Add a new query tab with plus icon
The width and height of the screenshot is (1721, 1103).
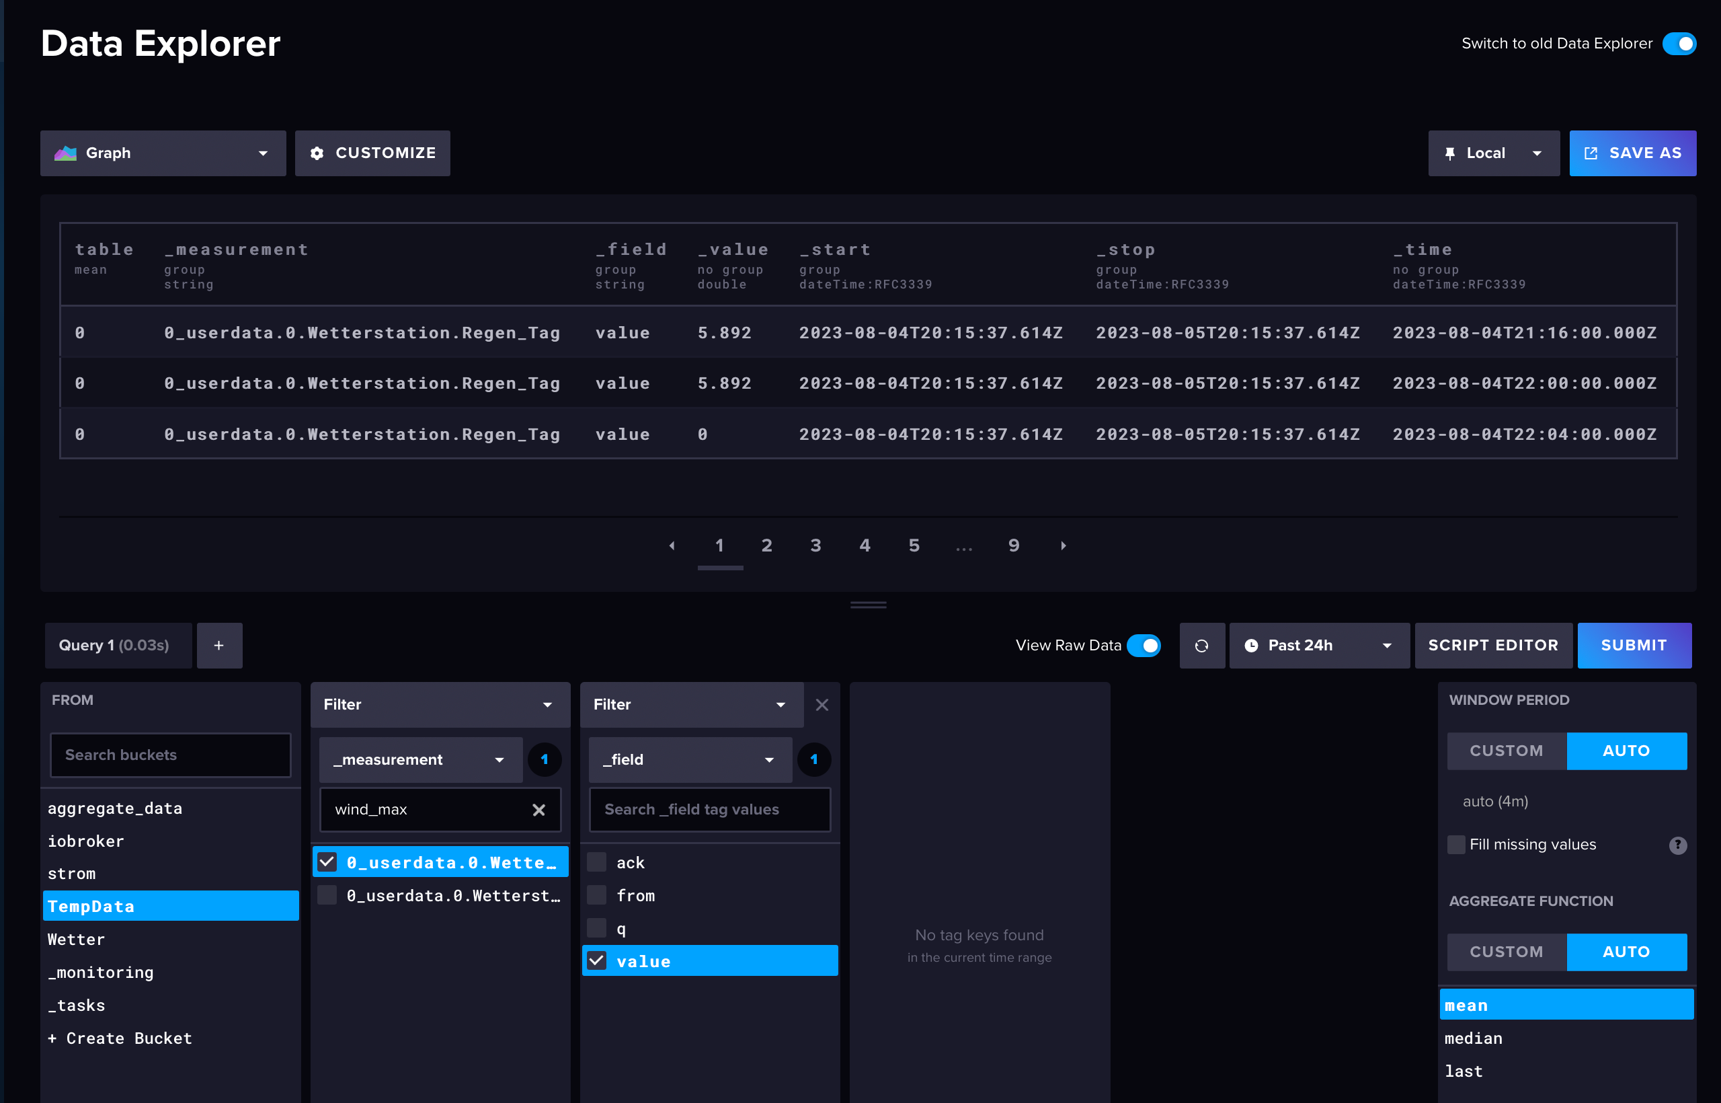(219, 646)
